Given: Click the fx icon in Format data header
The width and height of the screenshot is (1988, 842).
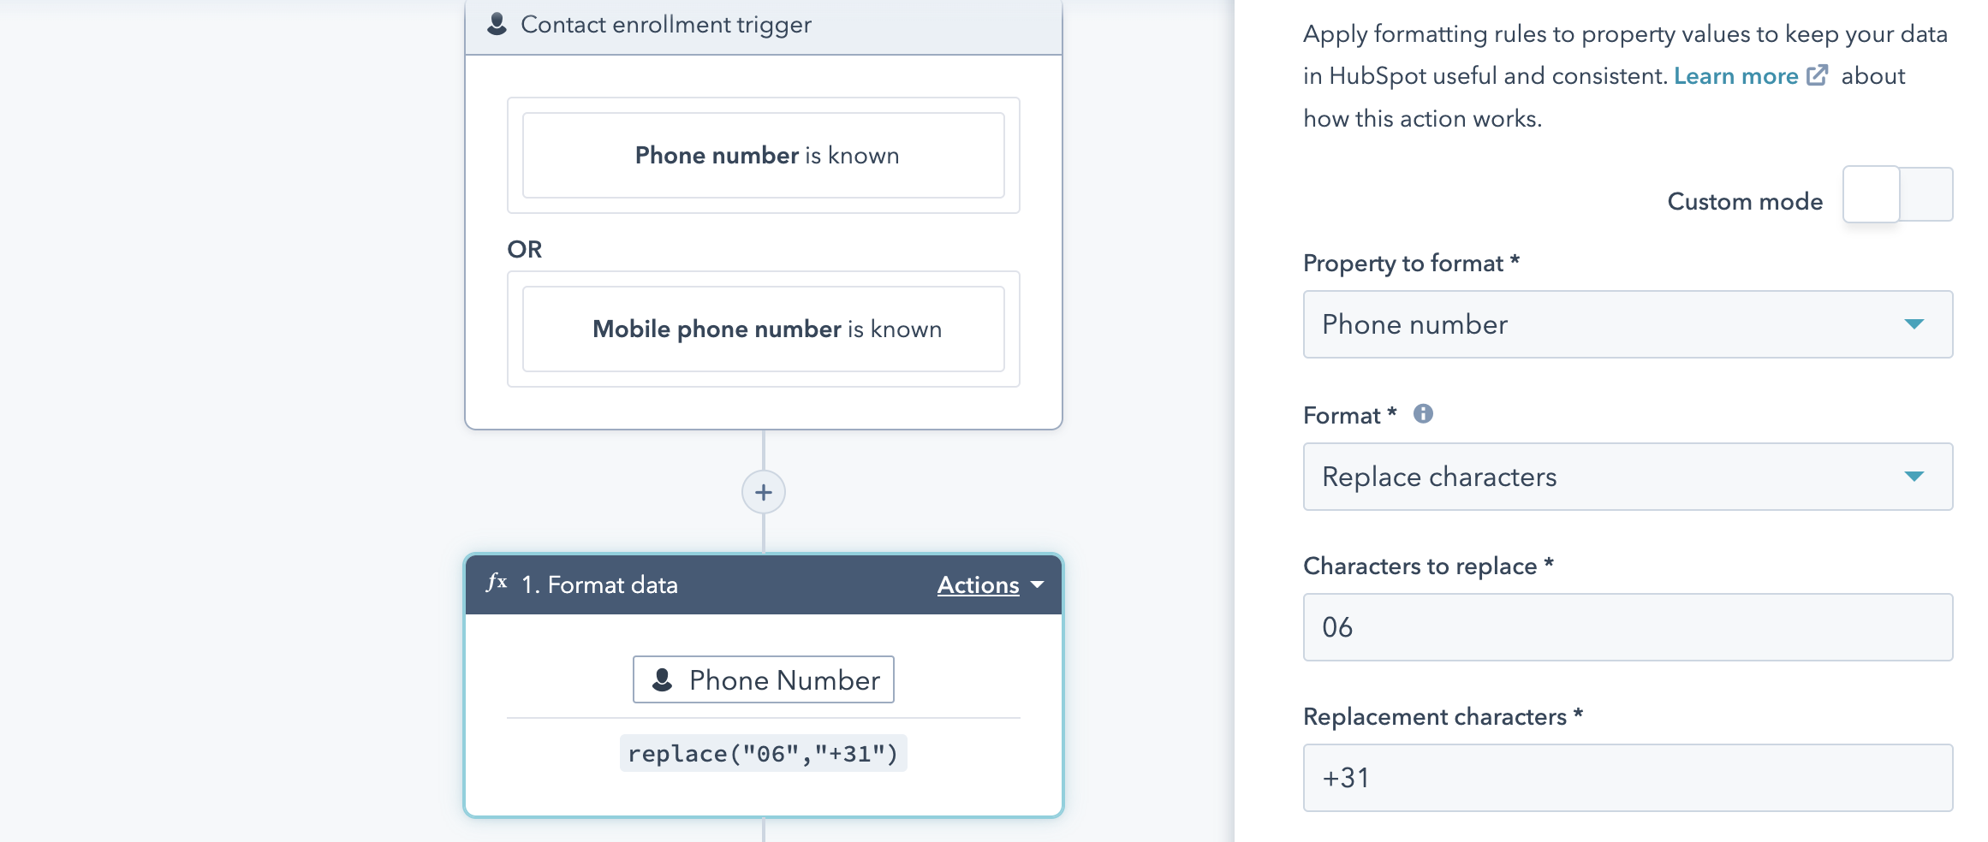Looking at the screenshot, I should [x=497, y=583].
